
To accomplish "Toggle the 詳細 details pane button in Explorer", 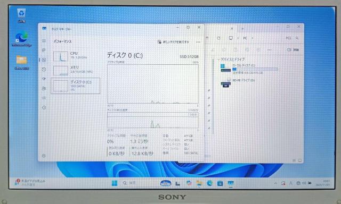I will [293, 50].
